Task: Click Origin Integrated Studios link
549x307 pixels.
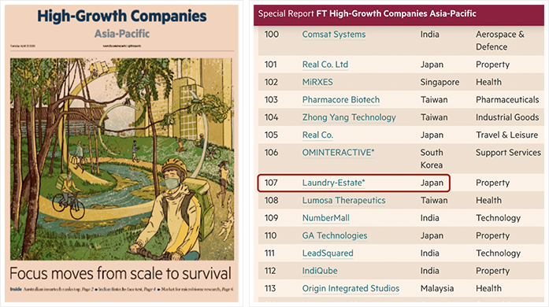Action: (x=351, y=288)
